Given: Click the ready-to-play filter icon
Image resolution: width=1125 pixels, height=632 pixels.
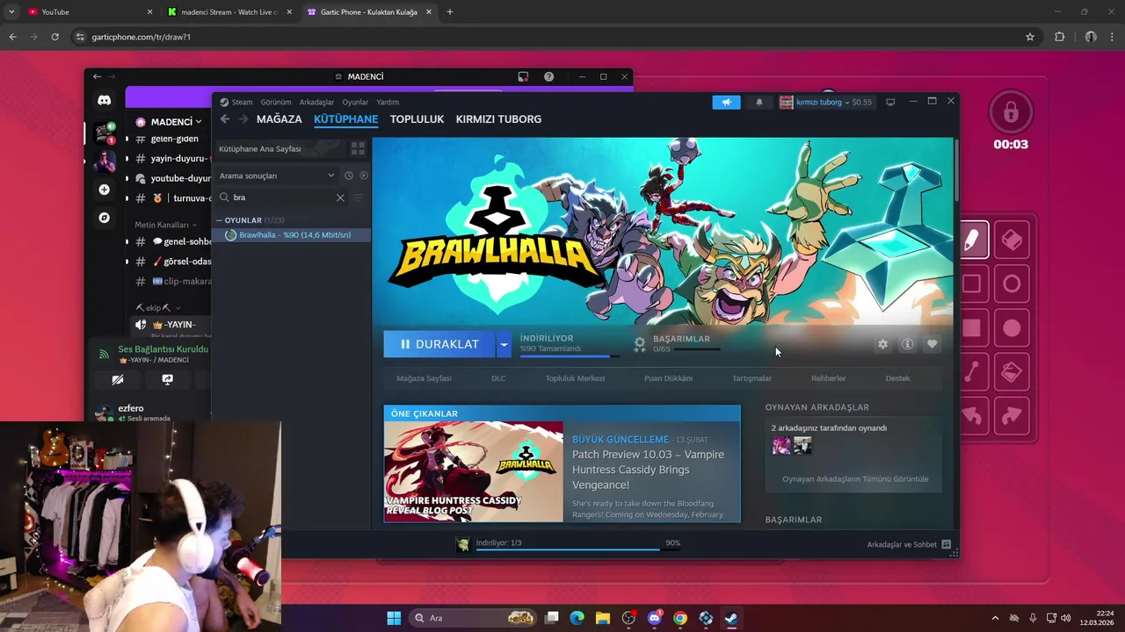Looking at the screenshot, I should pos(364,176).
